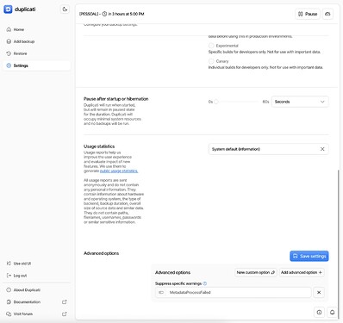Open the public usage statistics link
The width and height of the screenshot is (343, 323).
tap(119, 171)
